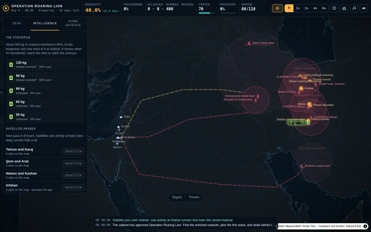Switch map view to Theatre
Image resolution: width=371 pixels, height=232 pixels.
(194, 197)
